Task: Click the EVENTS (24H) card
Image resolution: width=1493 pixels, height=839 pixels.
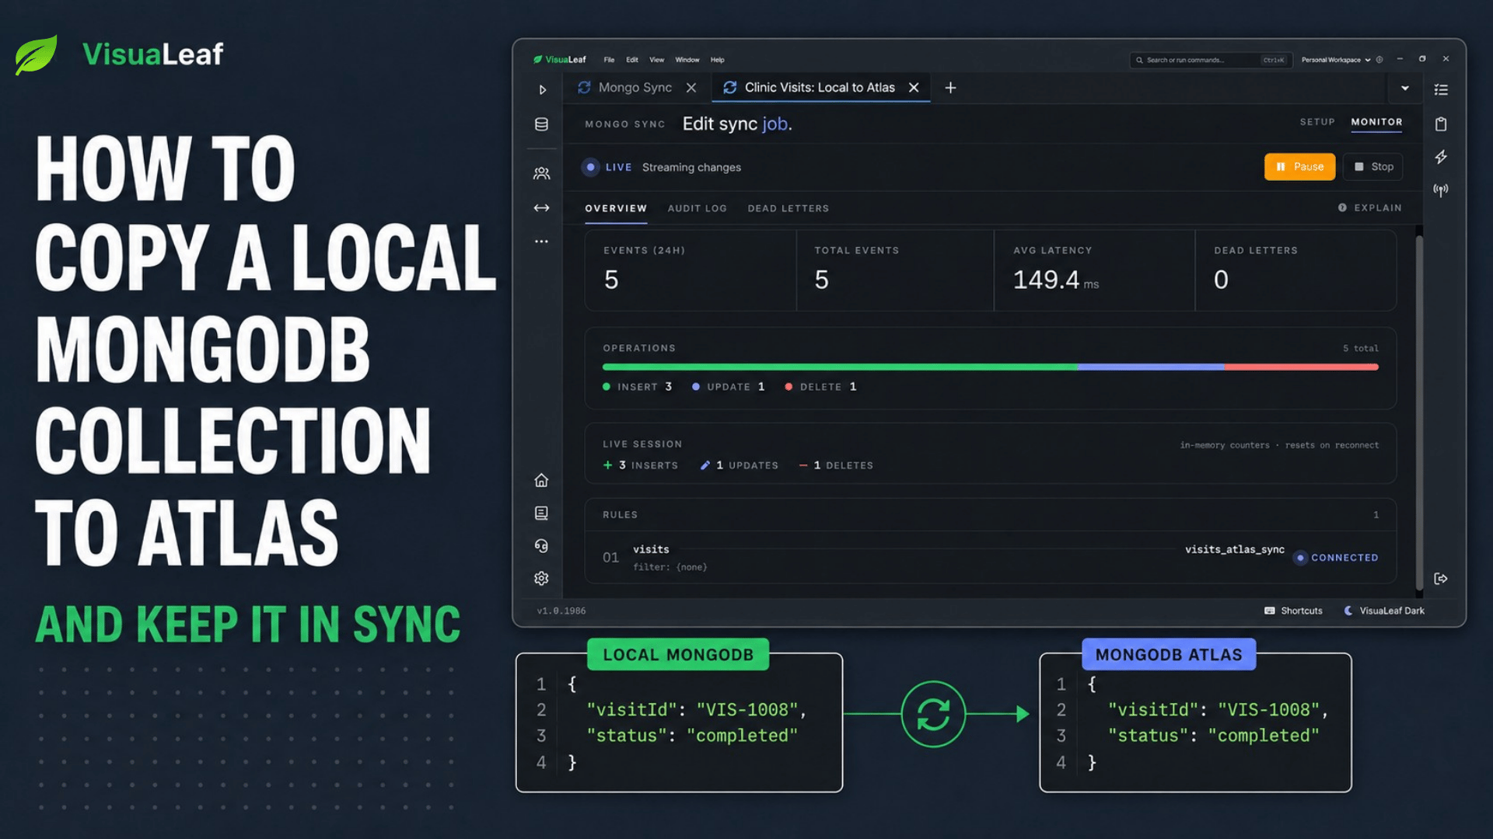Action: (691, 270)
